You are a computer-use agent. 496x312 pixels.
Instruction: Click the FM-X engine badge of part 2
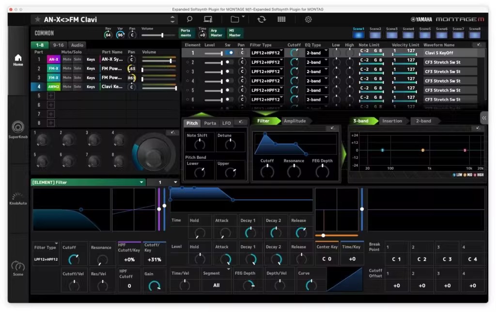pos(53,68)
